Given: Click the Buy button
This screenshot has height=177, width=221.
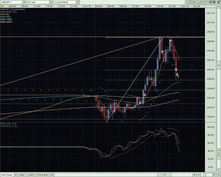Looking at the screenshot, I should (22, 175).
